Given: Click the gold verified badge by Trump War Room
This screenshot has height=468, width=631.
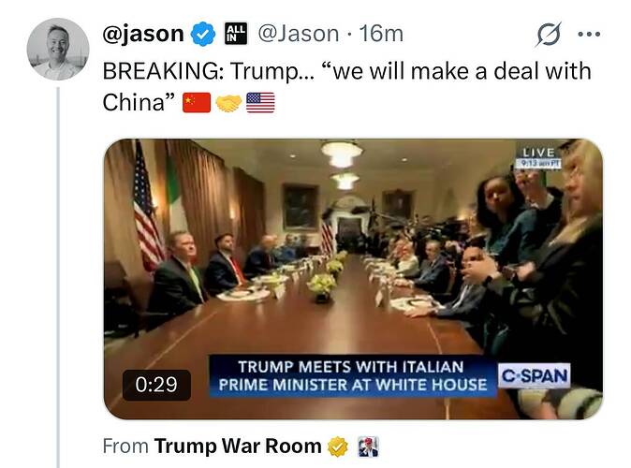Looking at the screenshot, I should (338, 446).
